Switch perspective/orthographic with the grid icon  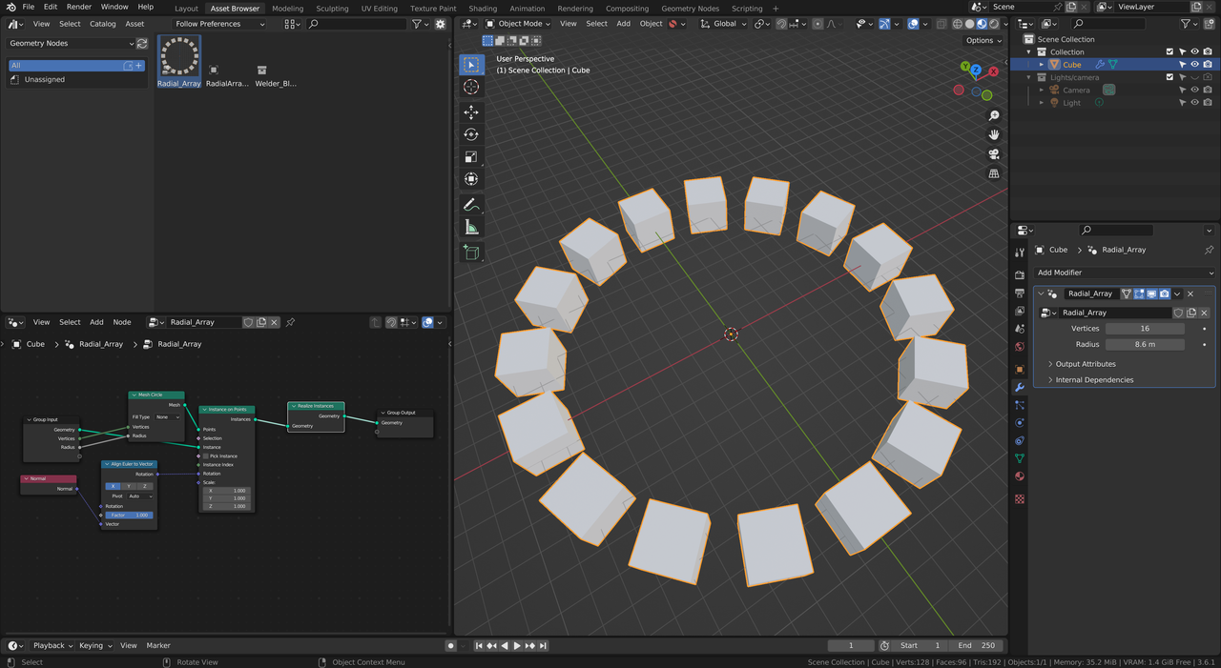[x=994, y=173]
